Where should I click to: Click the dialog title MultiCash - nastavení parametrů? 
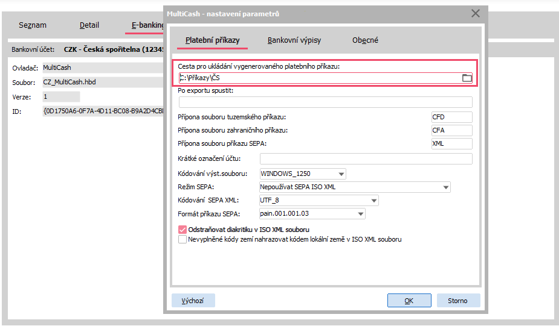(223, 14)
